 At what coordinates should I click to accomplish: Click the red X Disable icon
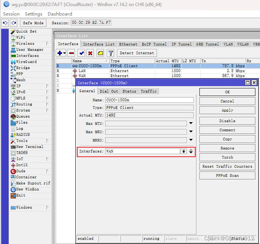click(x=90, y=53)
